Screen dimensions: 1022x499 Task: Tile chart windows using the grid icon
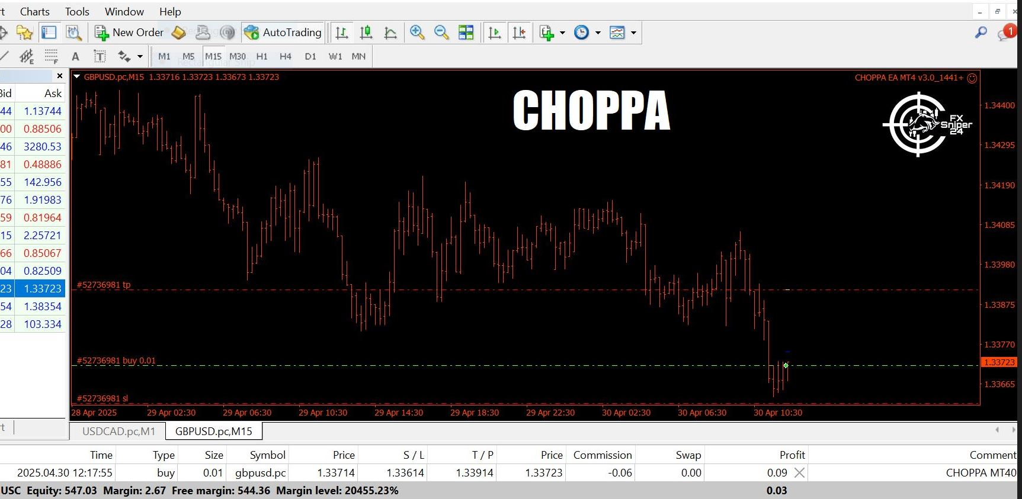pos(466,33)
